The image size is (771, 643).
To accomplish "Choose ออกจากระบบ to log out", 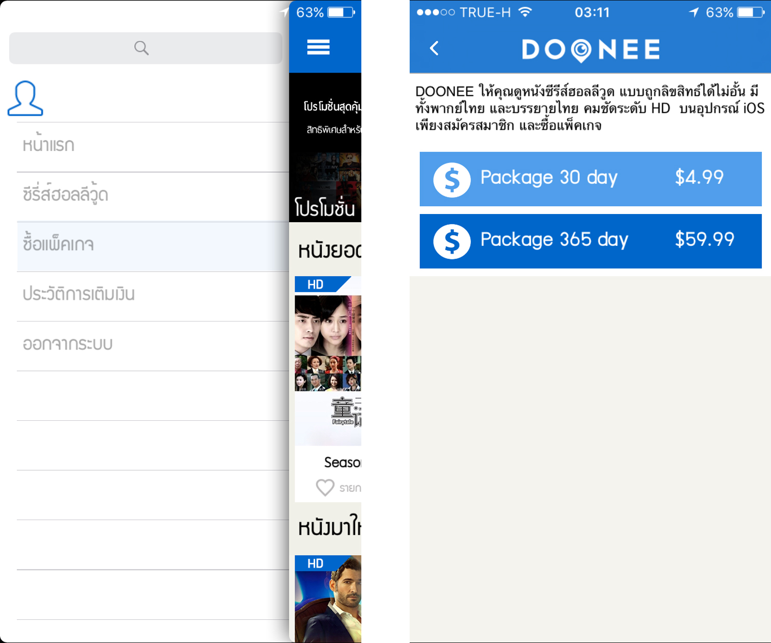I will (x=153, y=346).
